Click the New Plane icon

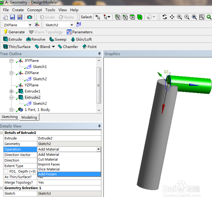(37, 25)
